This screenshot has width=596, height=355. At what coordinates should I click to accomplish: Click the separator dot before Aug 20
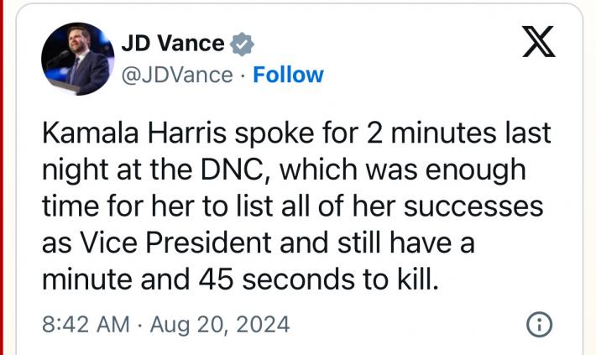140,326
